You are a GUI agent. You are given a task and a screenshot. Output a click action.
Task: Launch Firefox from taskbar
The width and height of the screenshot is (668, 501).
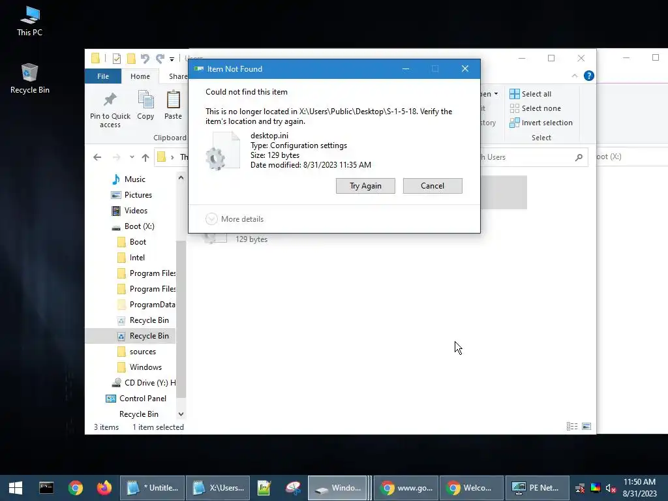point(104,488)
